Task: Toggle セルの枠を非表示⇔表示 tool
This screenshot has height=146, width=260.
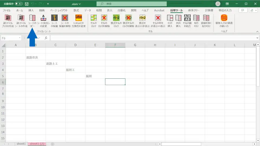Action: pyautogui.click(x=158, y=21)
